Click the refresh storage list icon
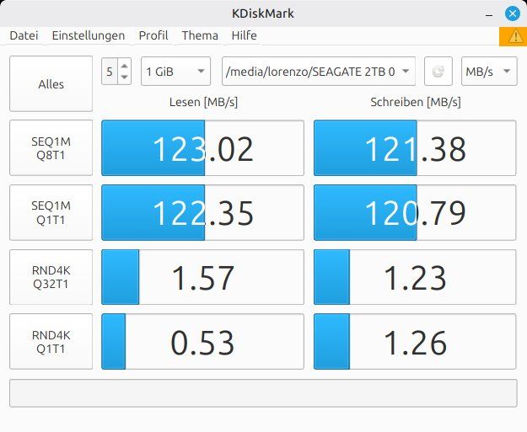Screen dimensions: 527x432 (x=438, y=72)
